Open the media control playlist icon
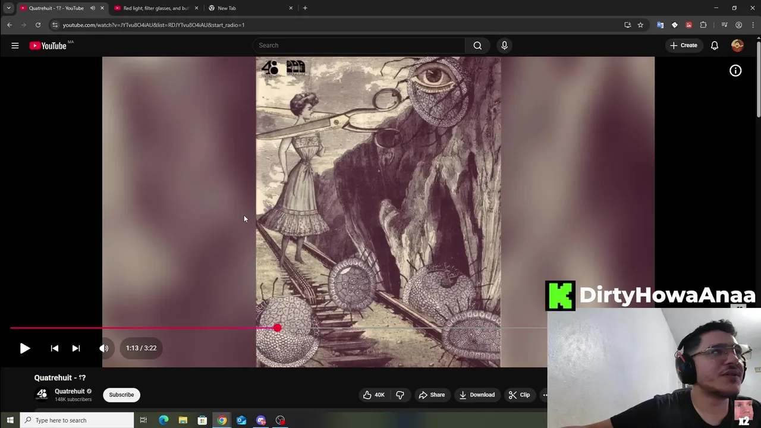Screen dimensions: 761x428 pos(724,25)
